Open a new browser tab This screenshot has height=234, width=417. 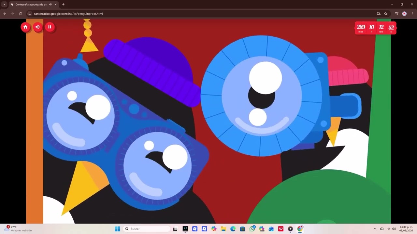[63, 5]
